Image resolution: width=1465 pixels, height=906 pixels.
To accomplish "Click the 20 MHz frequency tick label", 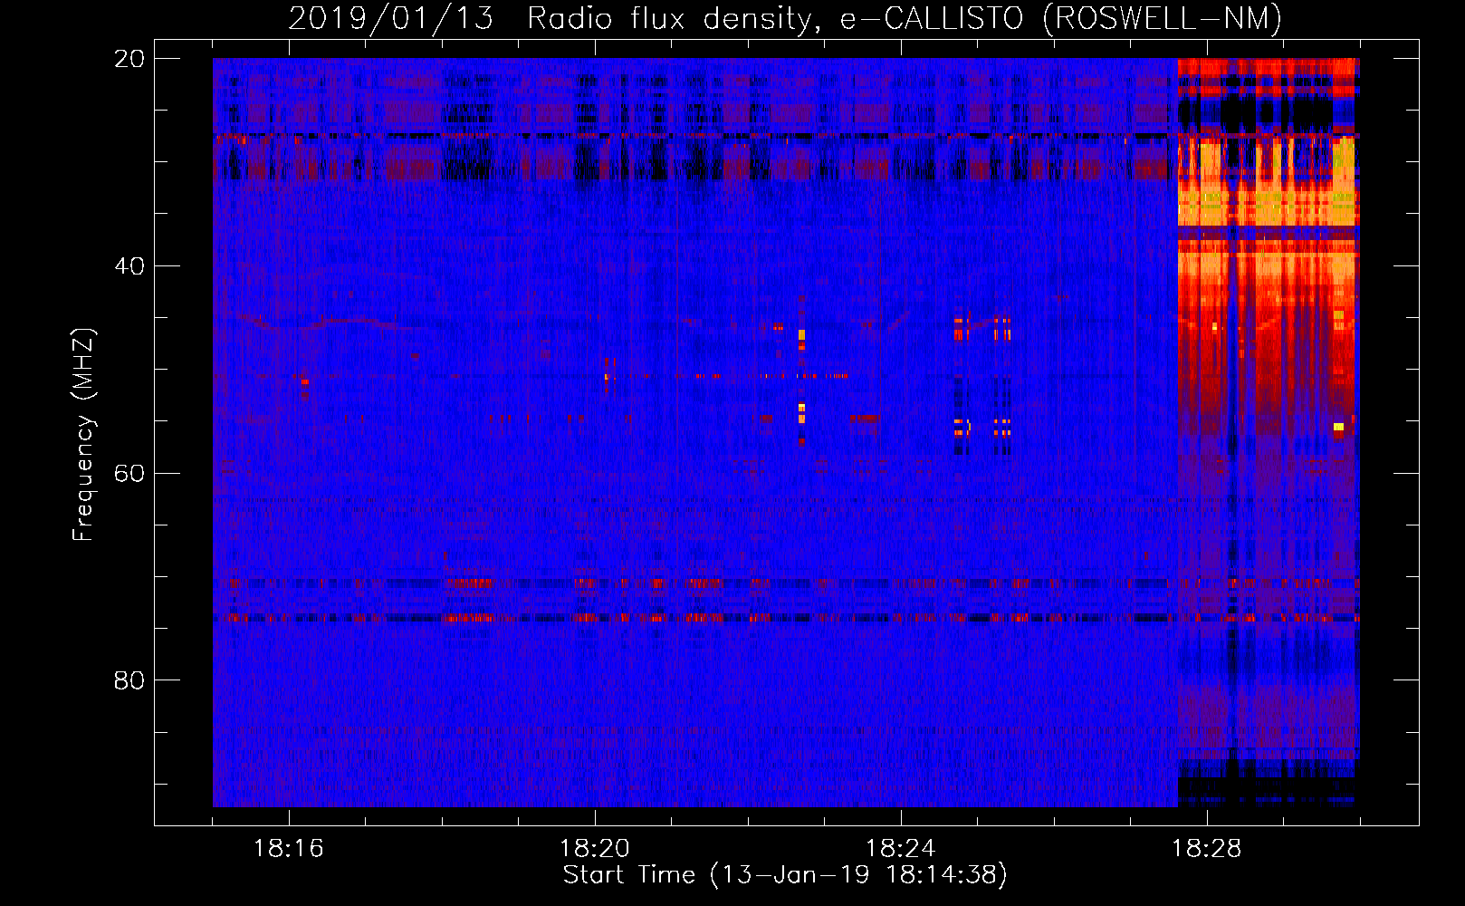I will 129,59.
